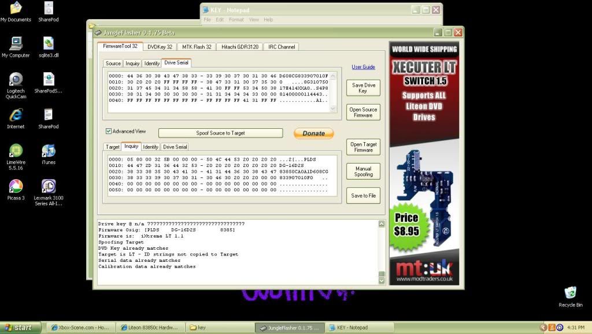The width and height of the screenshot is (592, 334).
Task: Open the User Guide link
Action: coord(363,67)
